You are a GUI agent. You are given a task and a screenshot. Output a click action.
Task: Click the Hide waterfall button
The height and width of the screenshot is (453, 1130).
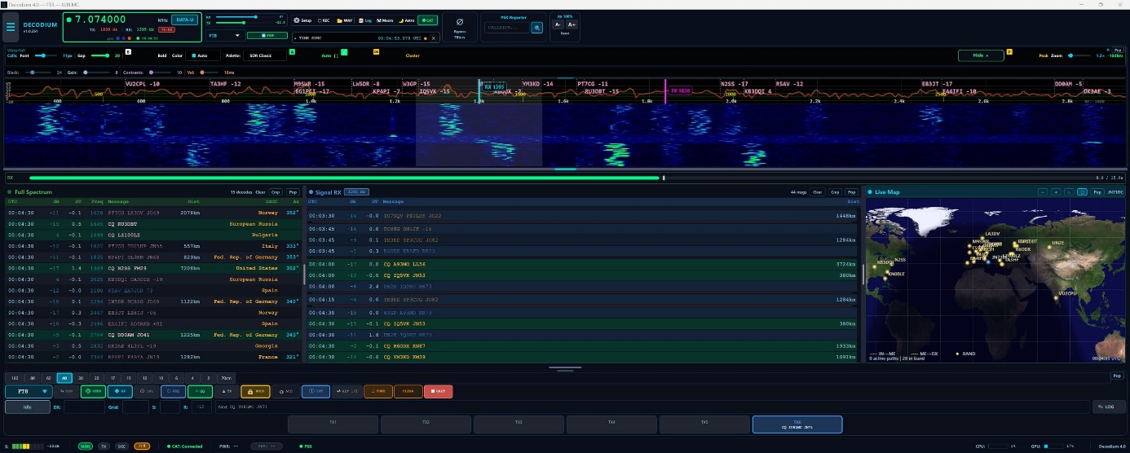(x=980, y=55)
